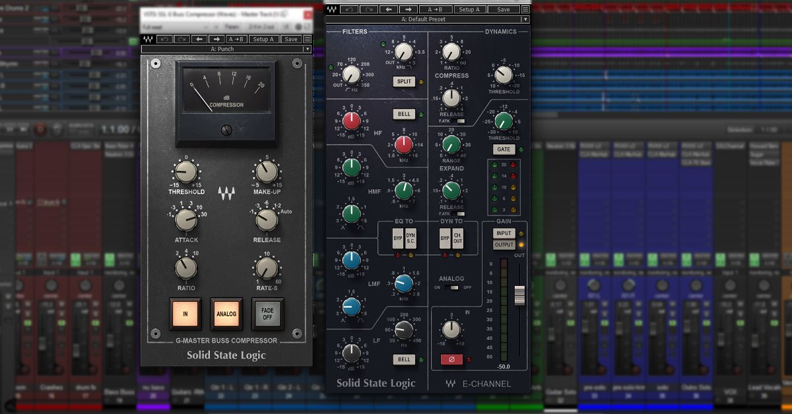This screenshot has width=792, height=414.
Task: Load previous preset in E-Channel toolbar
Action: 389,9
